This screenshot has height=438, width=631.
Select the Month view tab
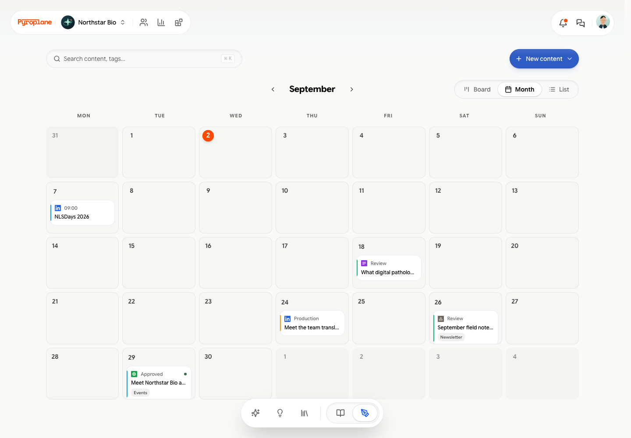[x=520, y=89]
